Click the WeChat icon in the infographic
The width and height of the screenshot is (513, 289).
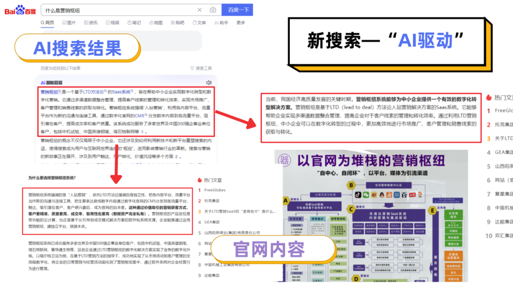pos(366,195)
